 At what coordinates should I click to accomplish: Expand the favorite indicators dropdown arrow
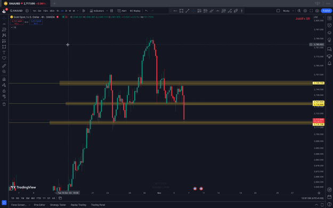point(107,11)
